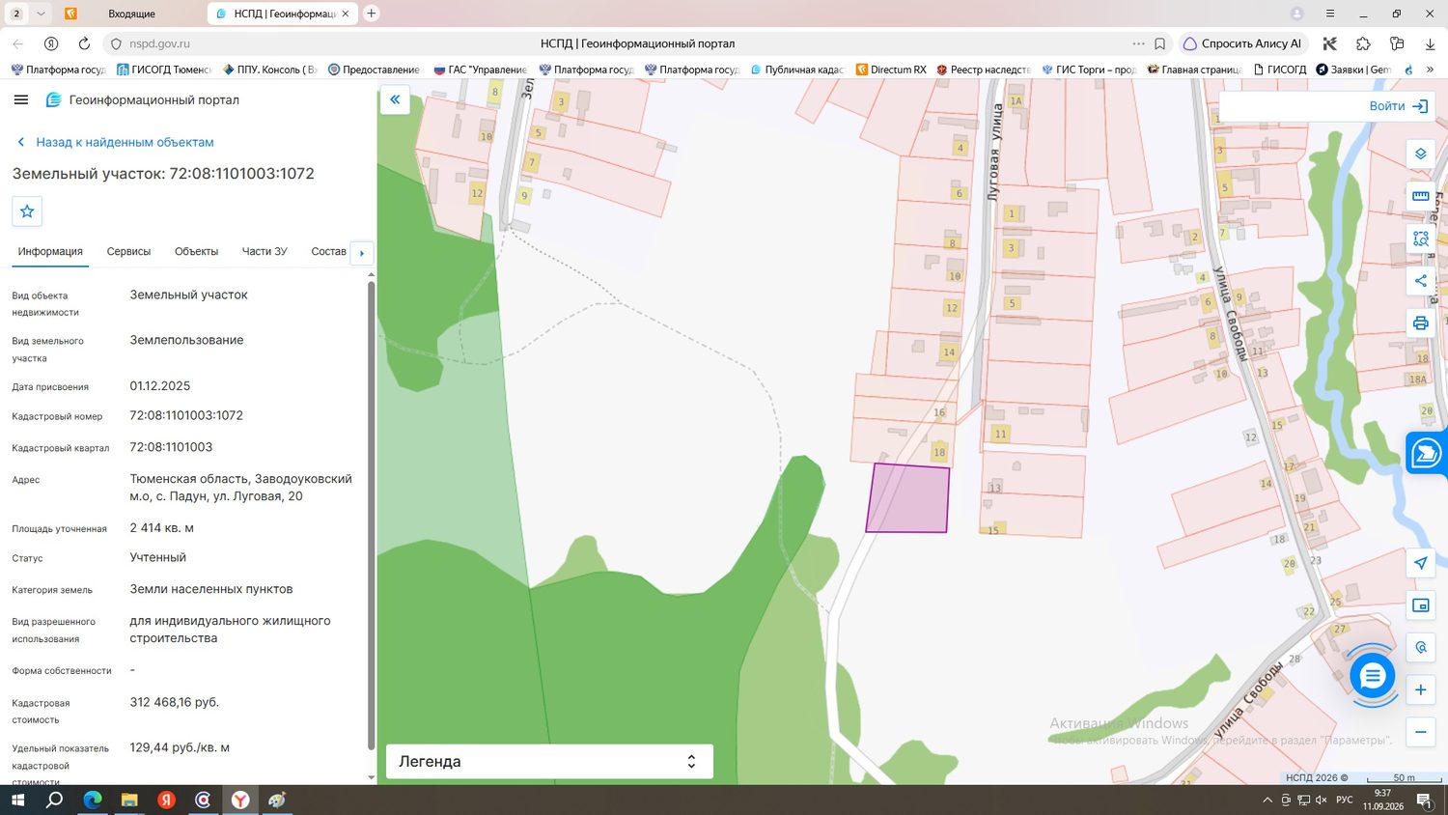This screenshot has width=1448, height=815.
Task: Add land plot to favorites with star
Action: click(27, 211)
